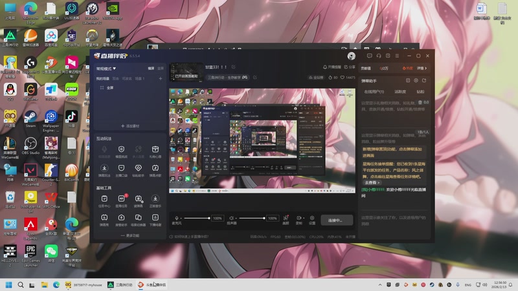Open the 主播口袋 tool

[x=121, y=171]
